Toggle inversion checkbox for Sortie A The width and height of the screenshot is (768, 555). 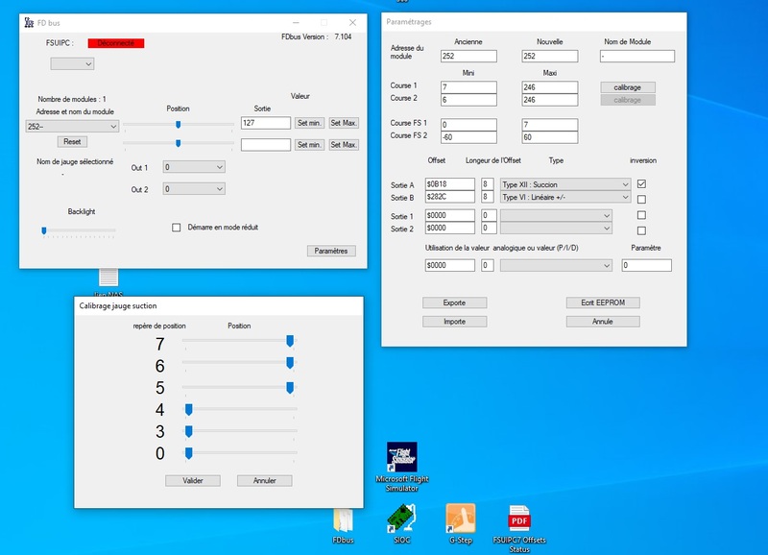(x=641, y=183)
